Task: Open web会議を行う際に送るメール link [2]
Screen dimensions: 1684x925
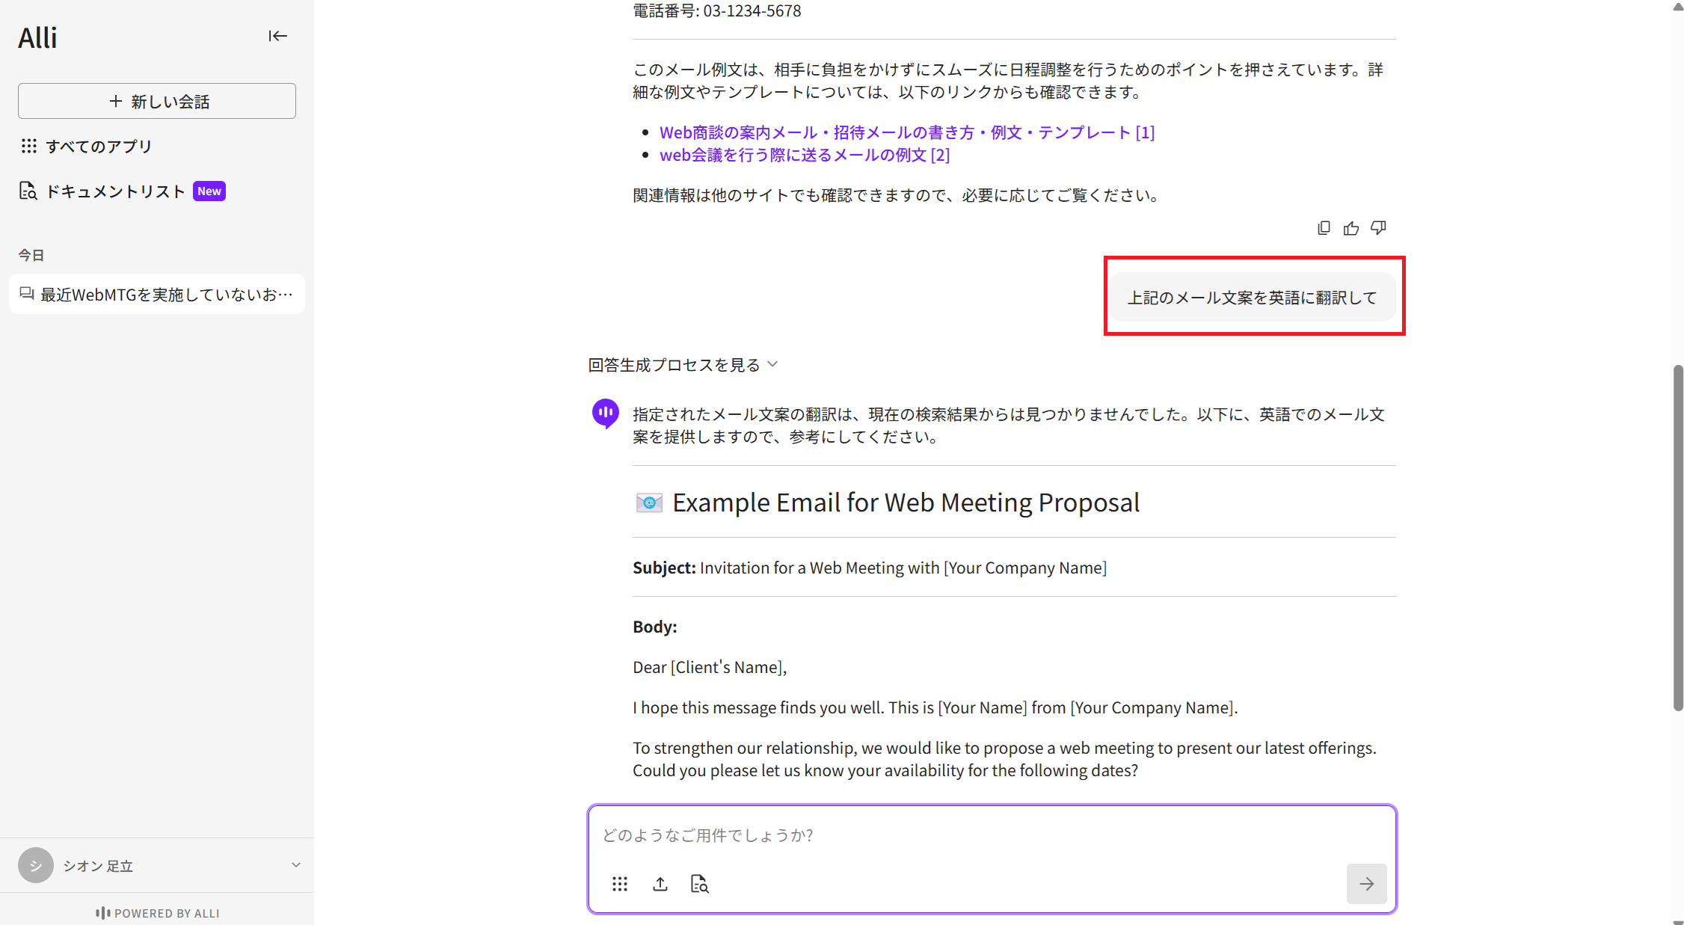Action: point(804,155)
